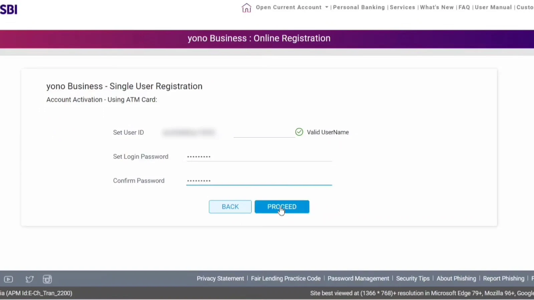Click the PROCEED button
This screenshot has width=534, height=300.
282,207
